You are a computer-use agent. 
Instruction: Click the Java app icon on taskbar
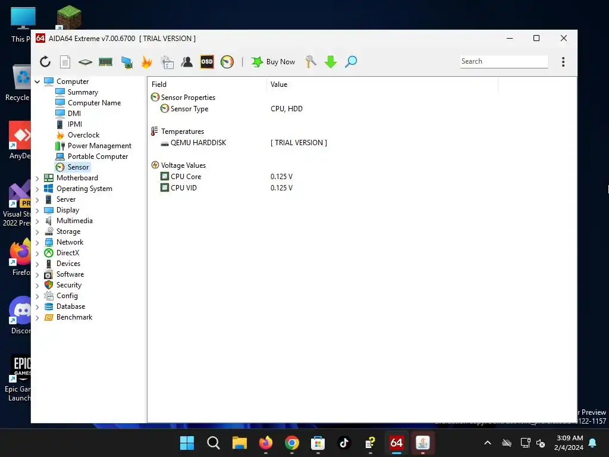423,443
